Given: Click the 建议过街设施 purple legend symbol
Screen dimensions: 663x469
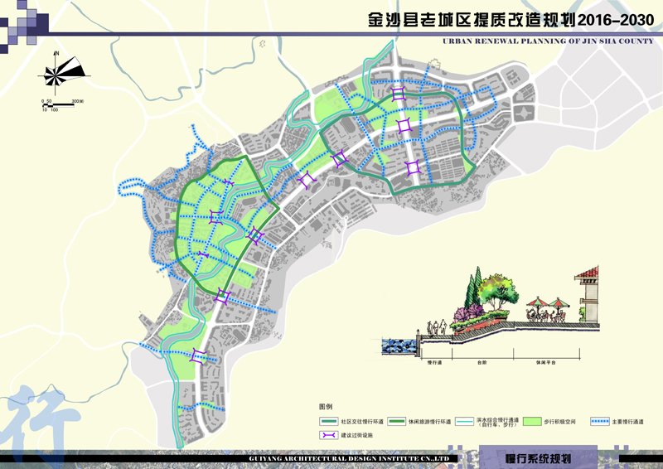Looking at the screenshot, I should (327, 435).
